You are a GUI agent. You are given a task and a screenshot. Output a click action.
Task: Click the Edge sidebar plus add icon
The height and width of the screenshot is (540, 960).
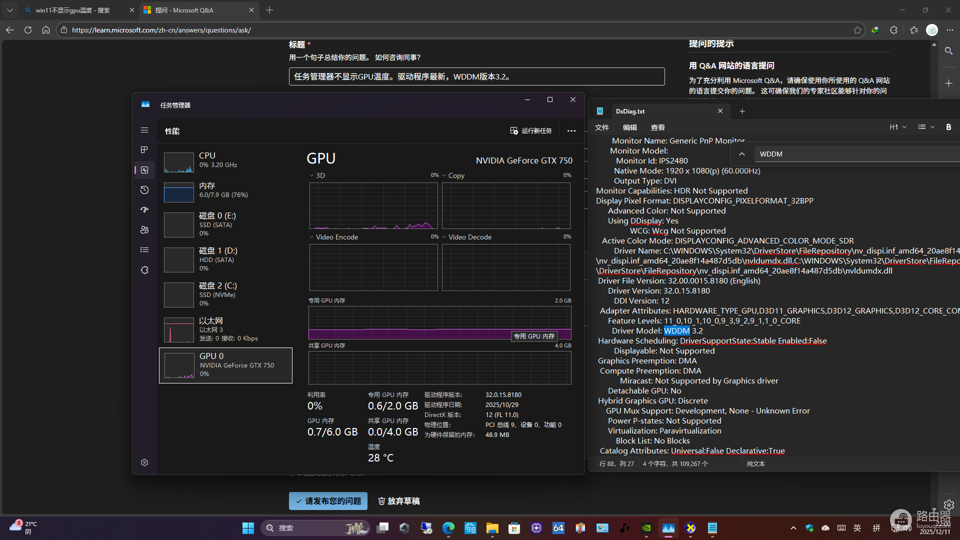(948, 83)
